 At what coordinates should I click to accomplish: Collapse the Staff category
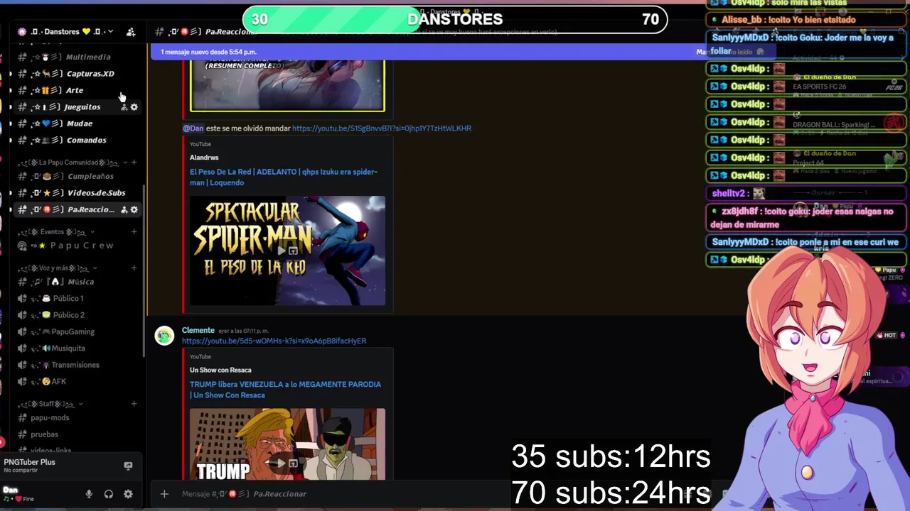point(51,404)
